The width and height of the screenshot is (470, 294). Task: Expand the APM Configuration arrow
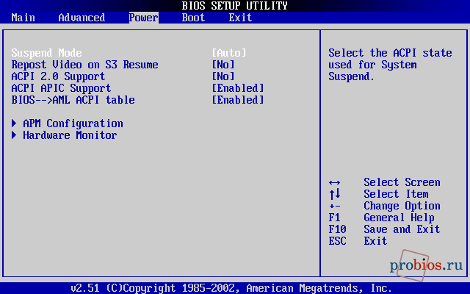[14, 123]
